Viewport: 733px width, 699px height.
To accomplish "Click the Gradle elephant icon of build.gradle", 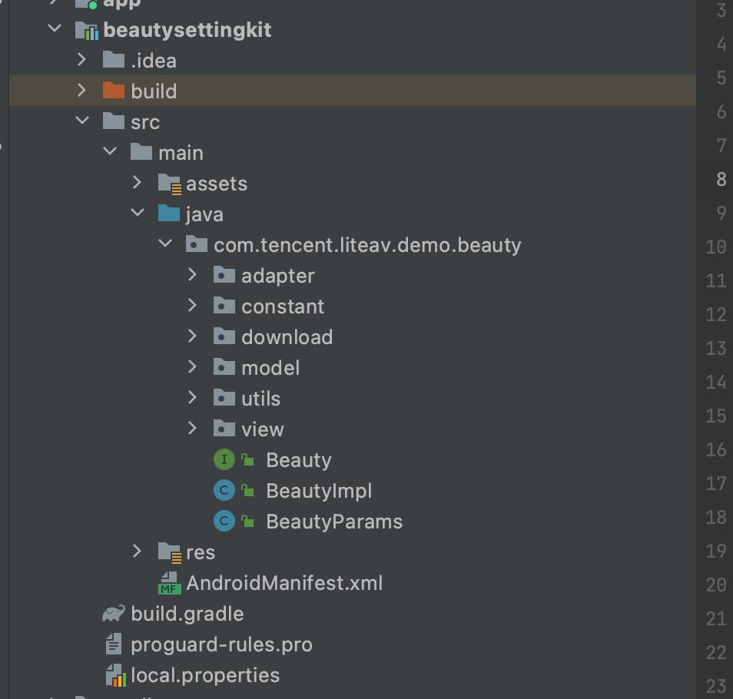I will pyautogui.click(x=114, y=614).
